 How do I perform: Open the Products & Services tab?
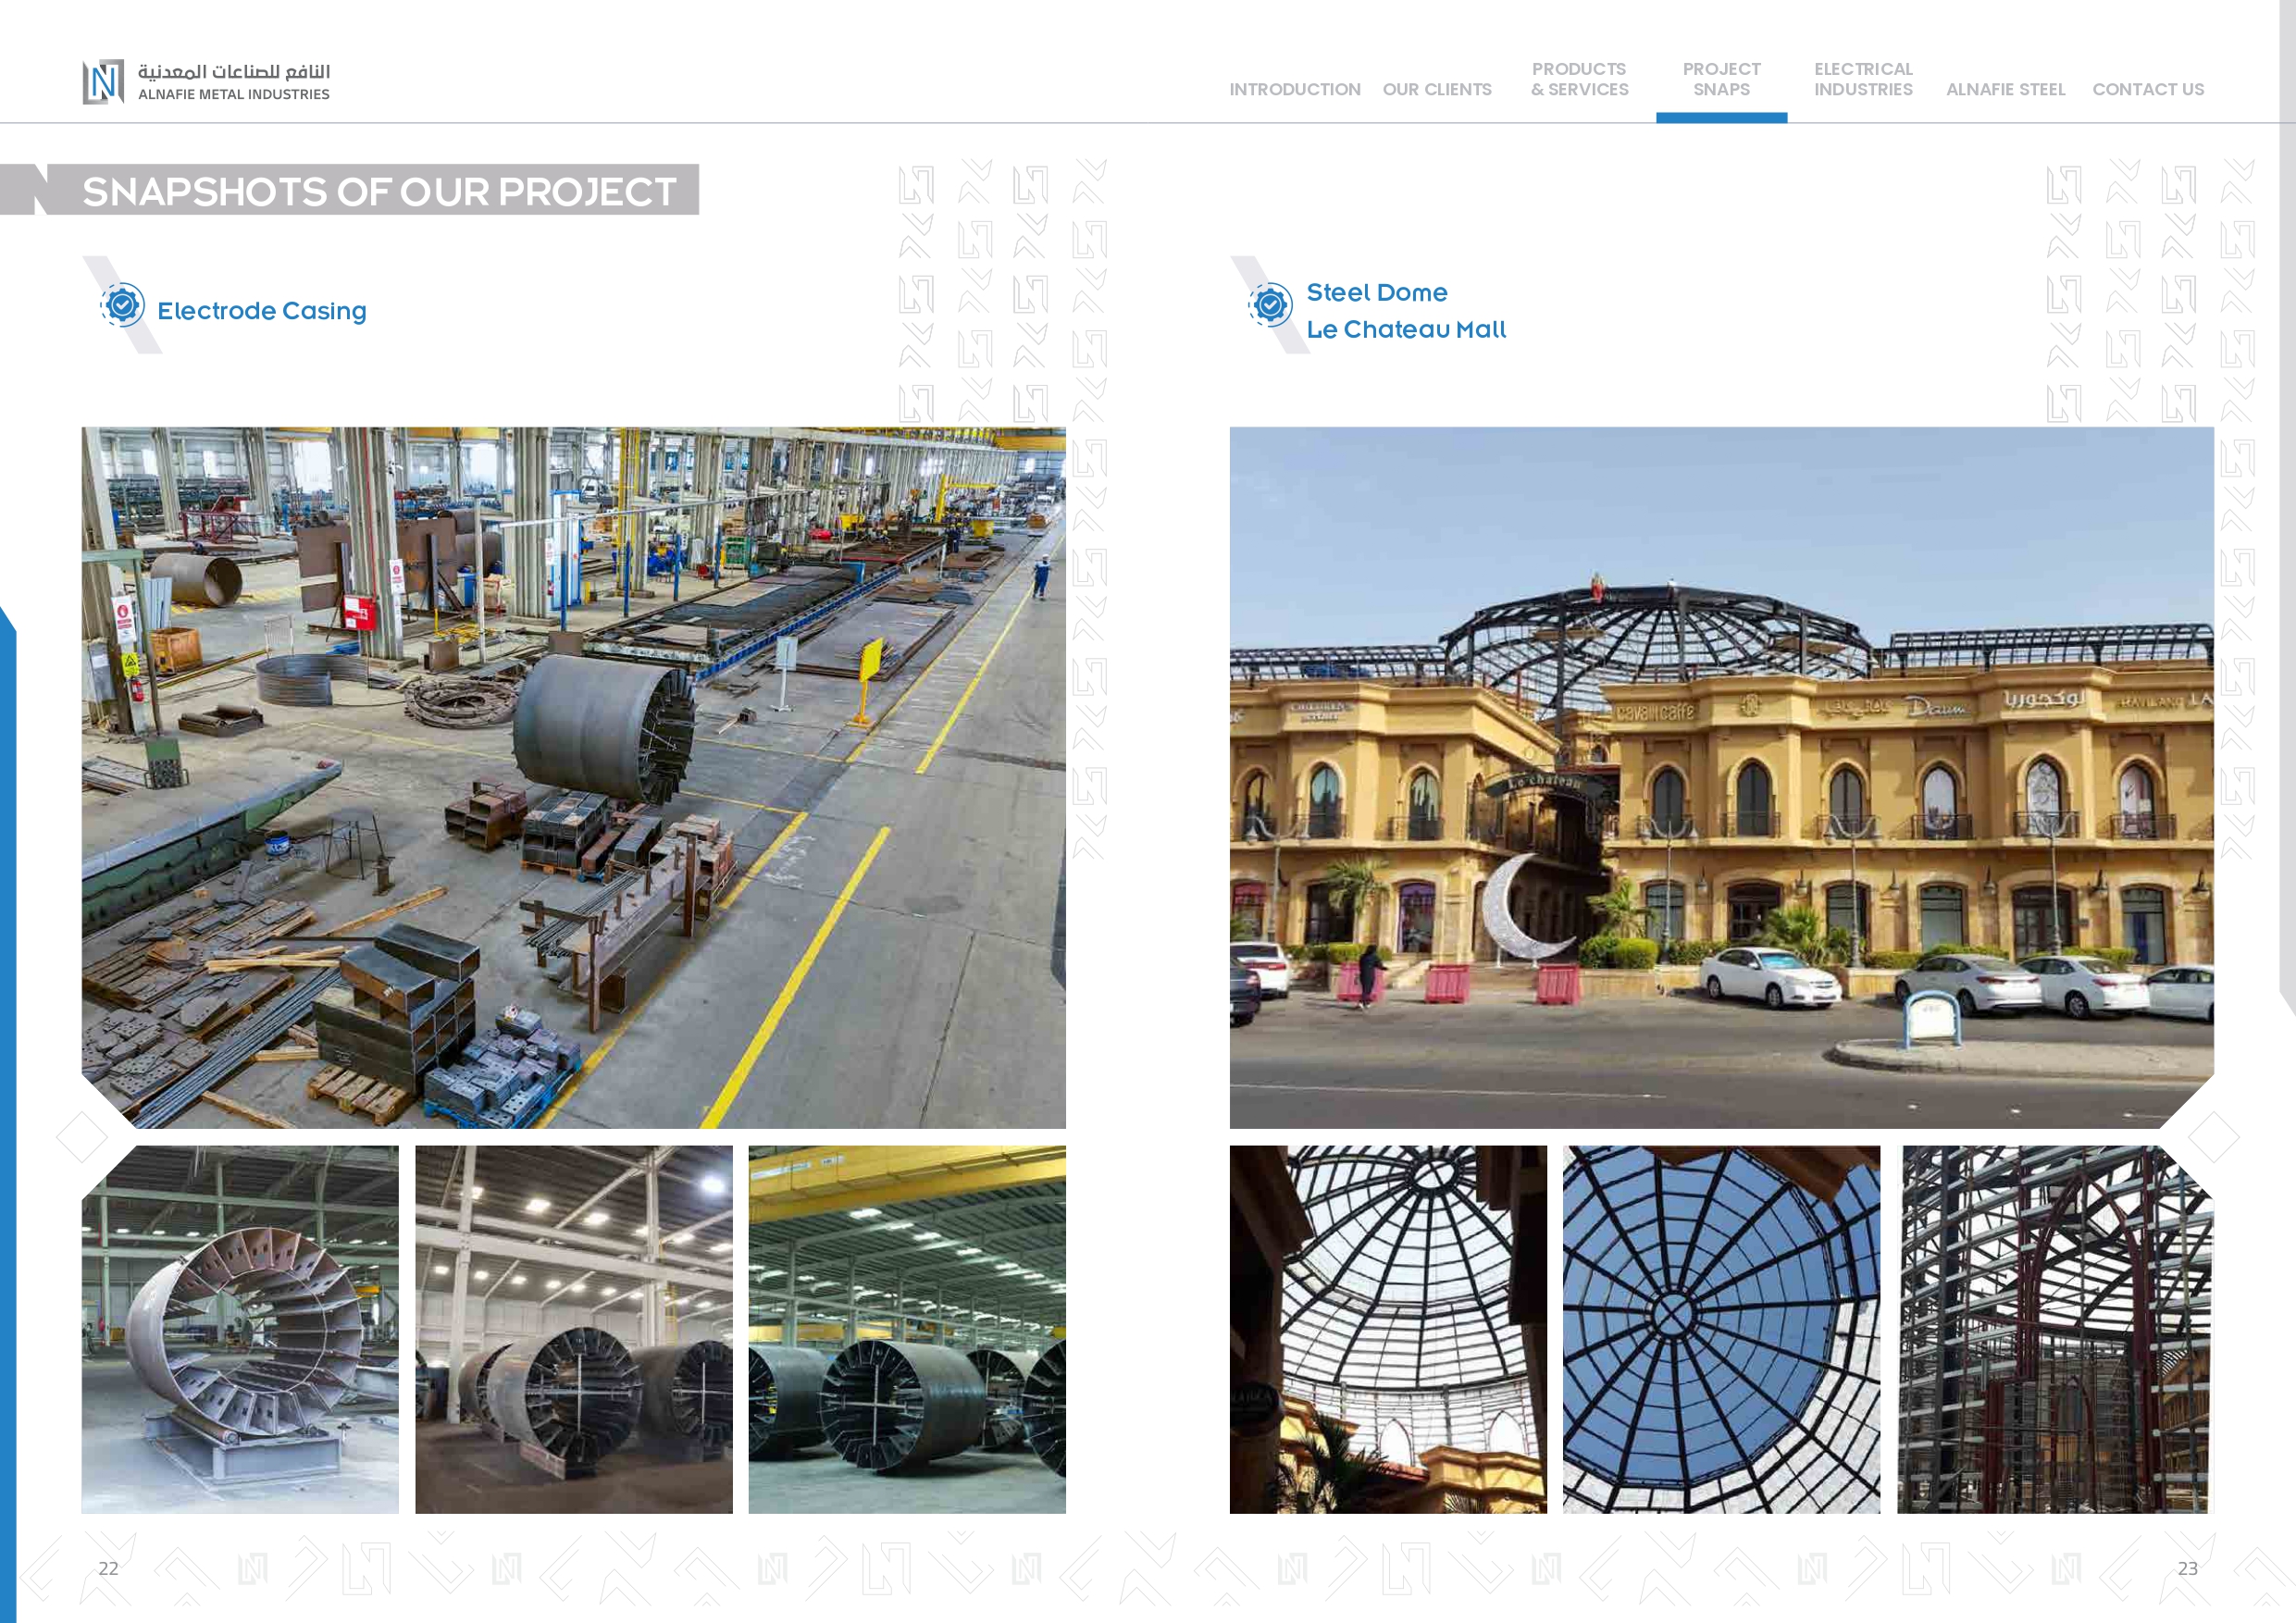point(1578,80)
